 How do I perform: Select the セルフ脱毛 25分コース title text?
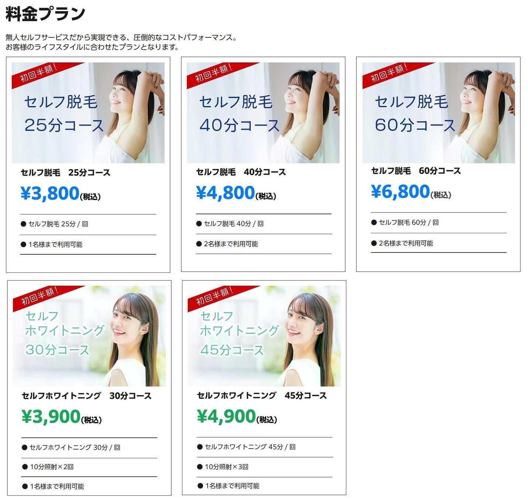click(65, 173)
